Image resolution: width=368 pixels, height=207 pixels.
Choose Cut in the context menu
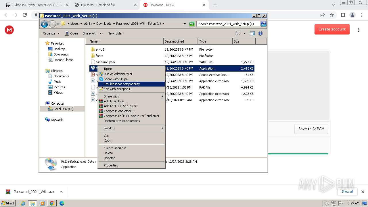(131, 136)
